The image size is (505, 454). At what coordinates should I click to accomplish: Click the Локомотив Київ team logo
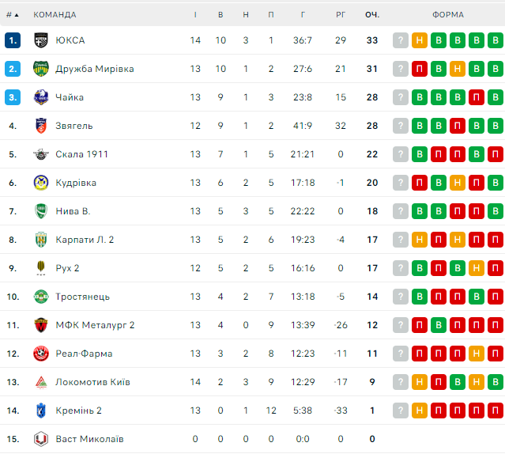tap(41, 382)
